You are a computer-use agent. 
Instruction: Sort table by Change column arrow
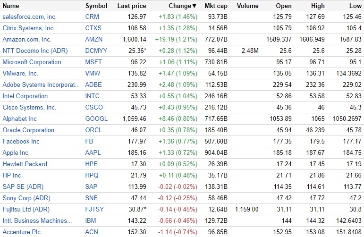point(195,6)
